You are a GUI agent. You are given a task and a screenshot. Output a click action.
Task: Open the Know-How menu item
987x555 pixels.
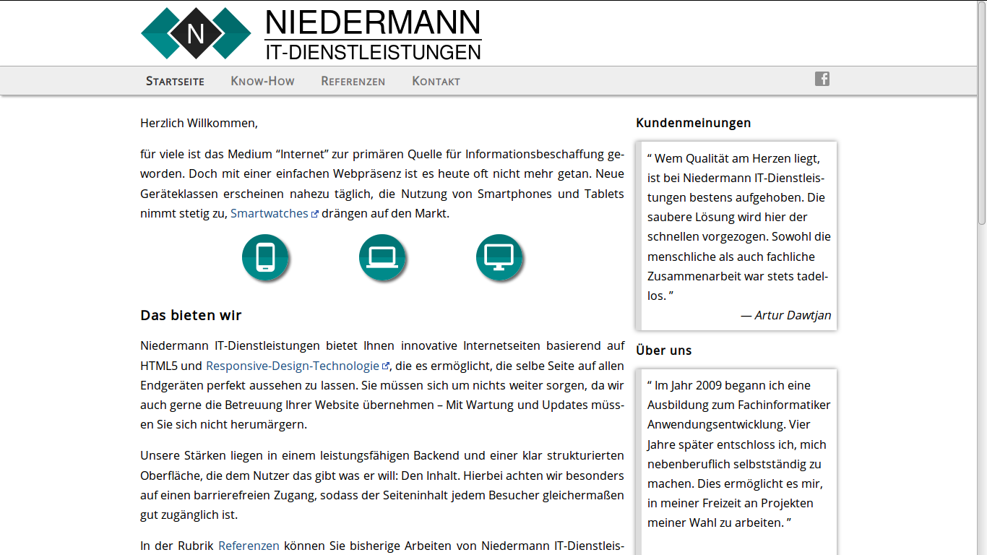click(262, 81)
